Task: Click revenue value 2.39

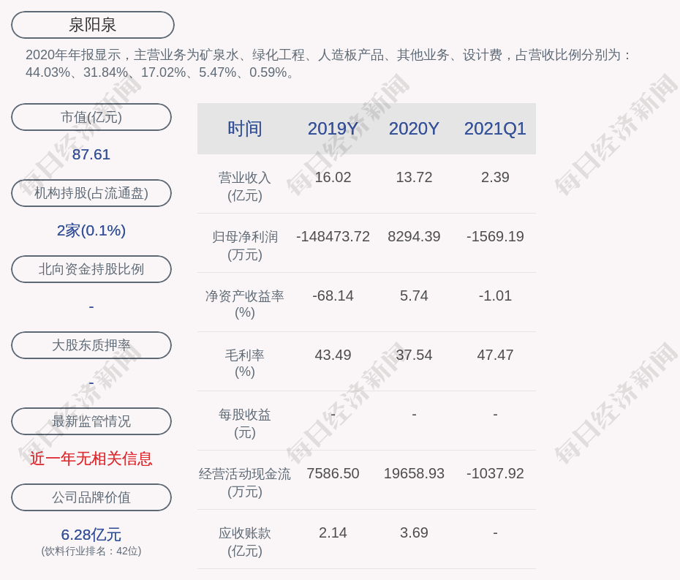Action: (x=495, y=178)
